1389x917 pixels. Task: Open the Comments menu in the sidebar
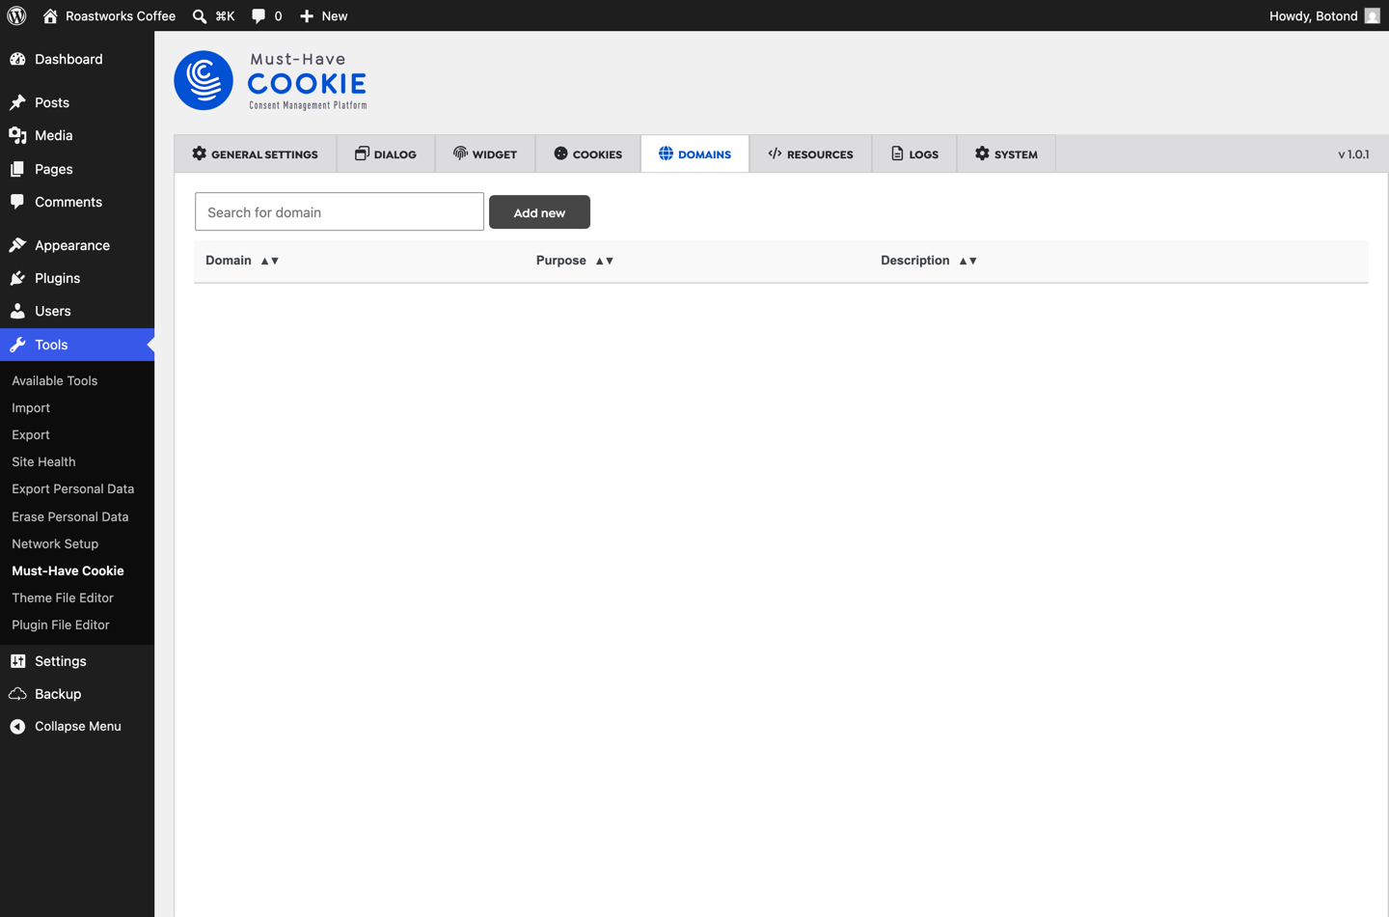coord(77,202)
